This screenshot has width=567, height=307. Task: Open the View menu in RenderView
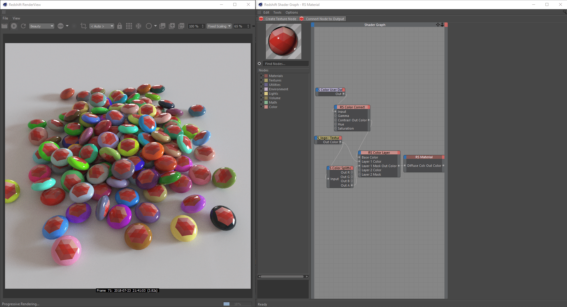(x=16, y=18)
